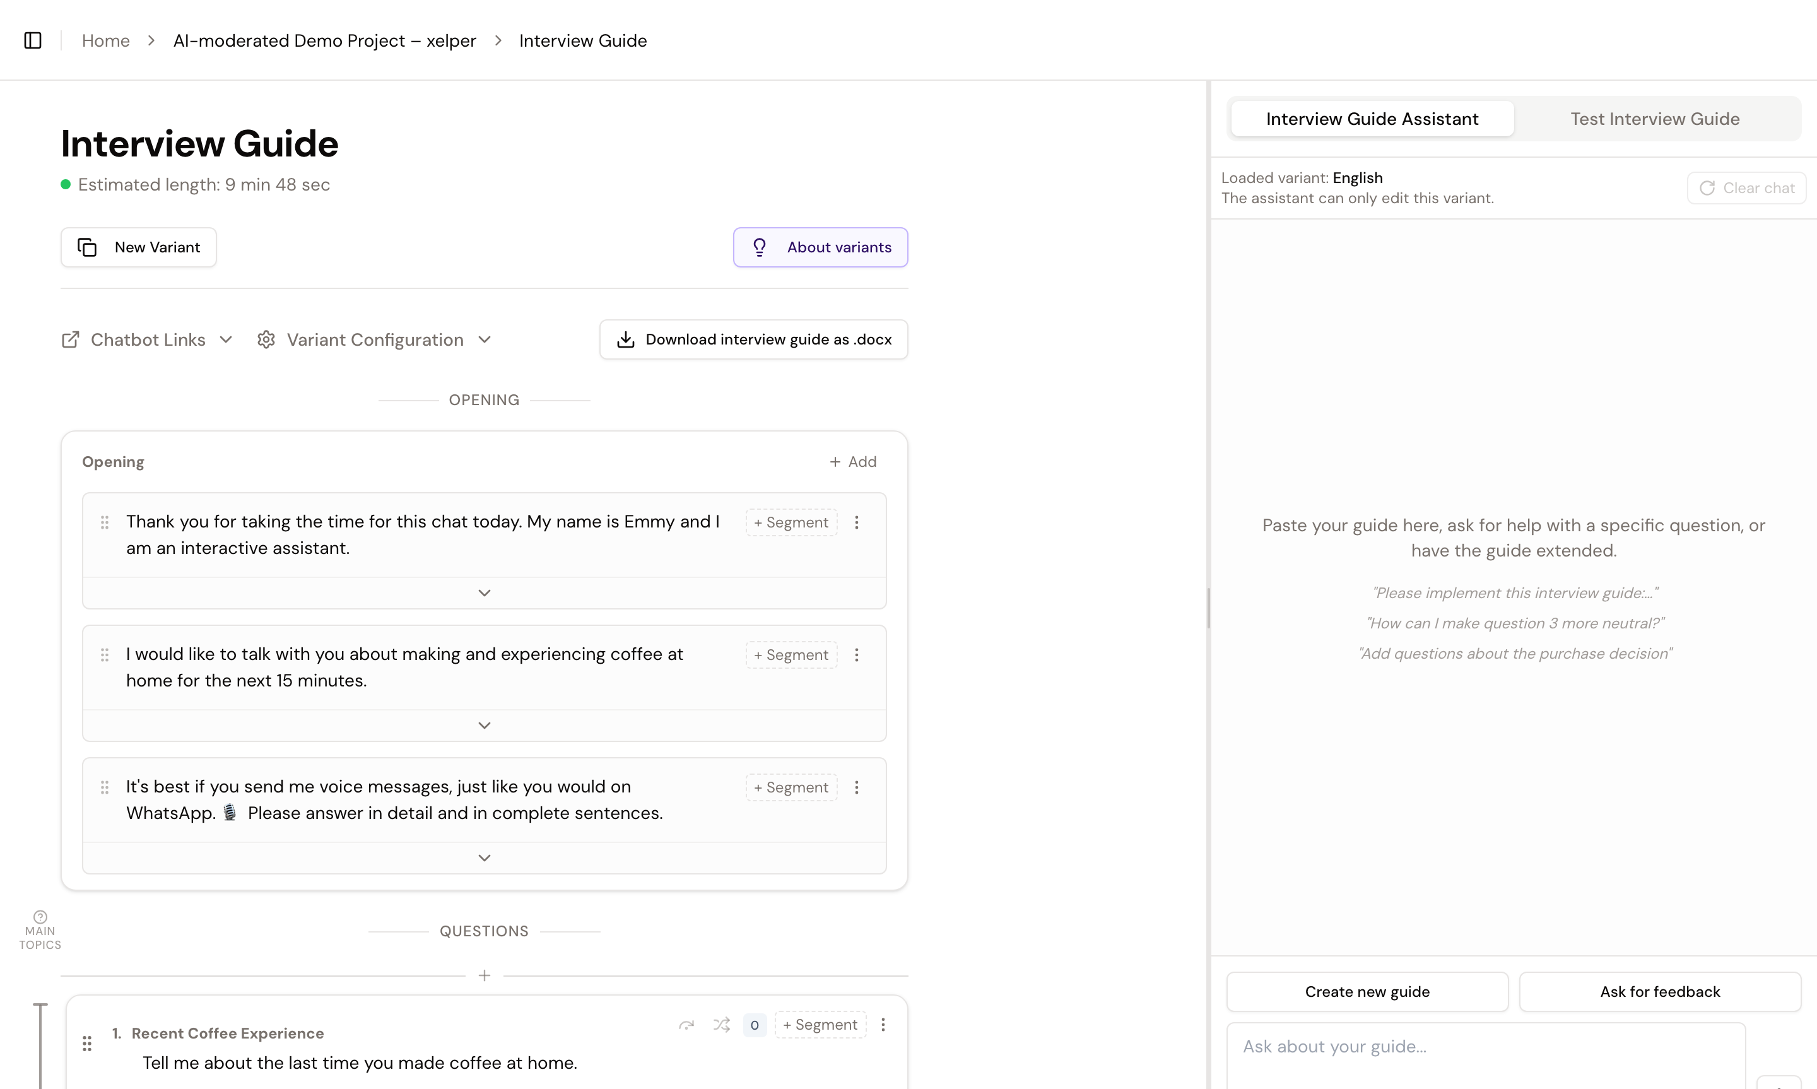The height and width of the screenshot is (1089, 1817).
Task: Click skip arrow icon on Recent Coffee Experience
Action: tap(686, 1025)
